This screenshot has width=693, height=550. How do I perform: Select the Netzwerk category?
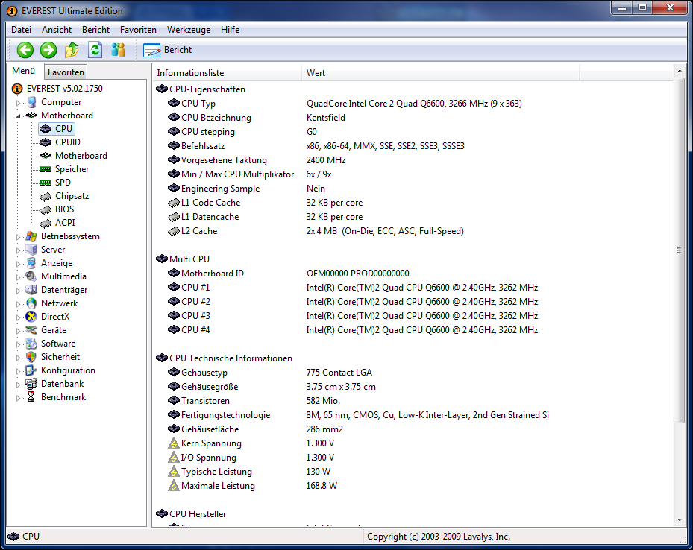[59, 303]
